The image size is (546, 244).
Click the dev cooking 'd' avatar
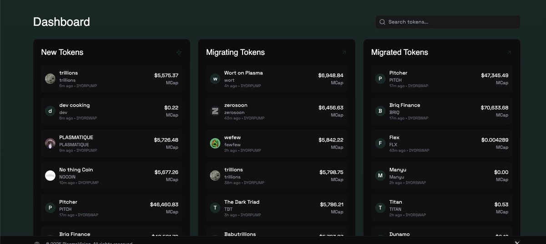click(50, 111)
